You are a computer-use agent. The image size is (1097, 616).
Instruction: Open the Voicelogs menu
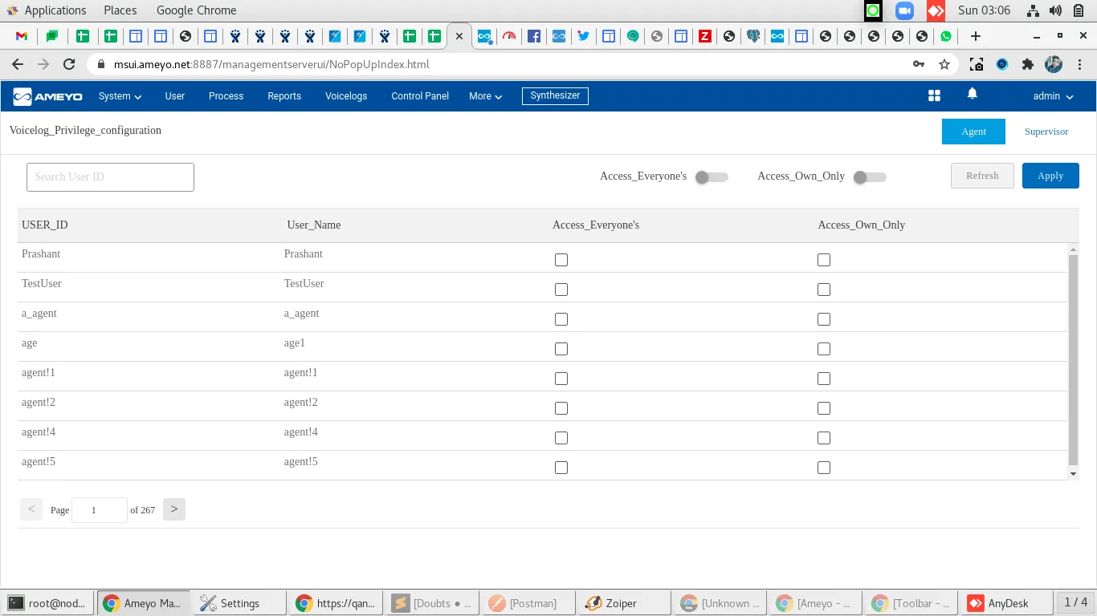(346, 96)
